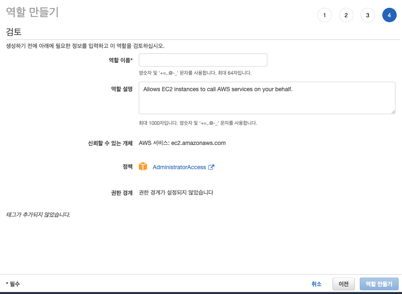The height and width of the screenshot is (294, 402).
Task: Click the '역할 만들기' page title
Action: (x=32, y=12)
